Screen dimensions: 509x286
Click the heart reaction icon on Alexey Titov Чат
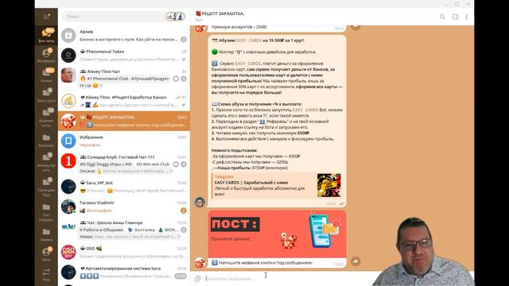click(176, 79)
